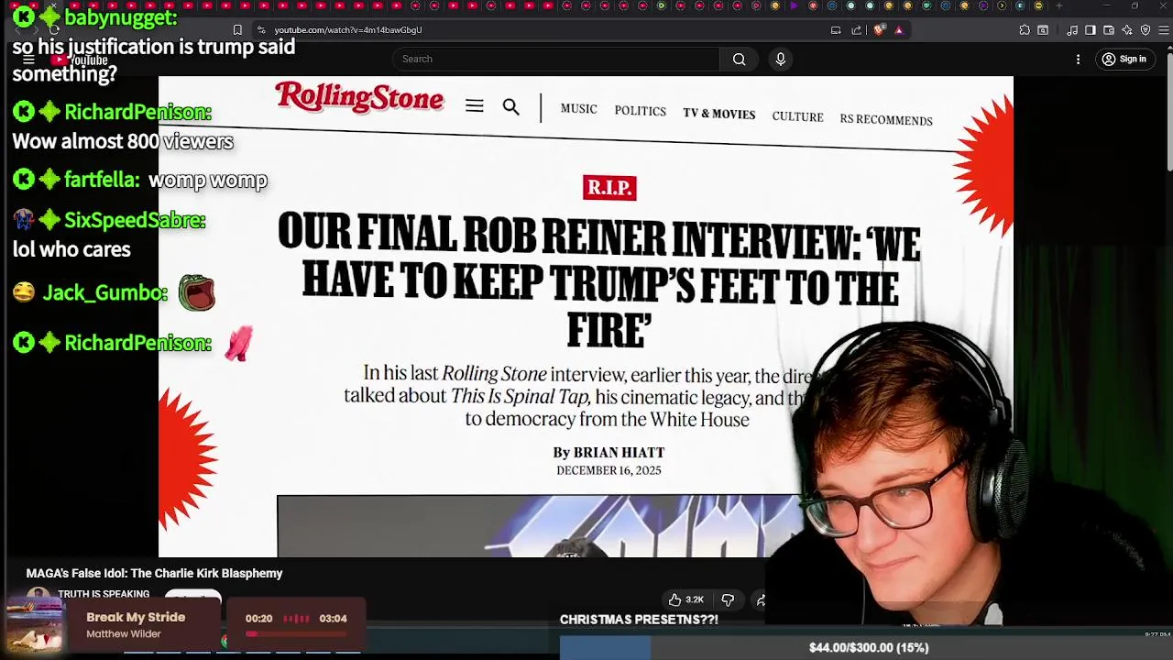Open the Brave Wallet icon
Viewport: 1173px width, 660px height.
click(1109, 30)
